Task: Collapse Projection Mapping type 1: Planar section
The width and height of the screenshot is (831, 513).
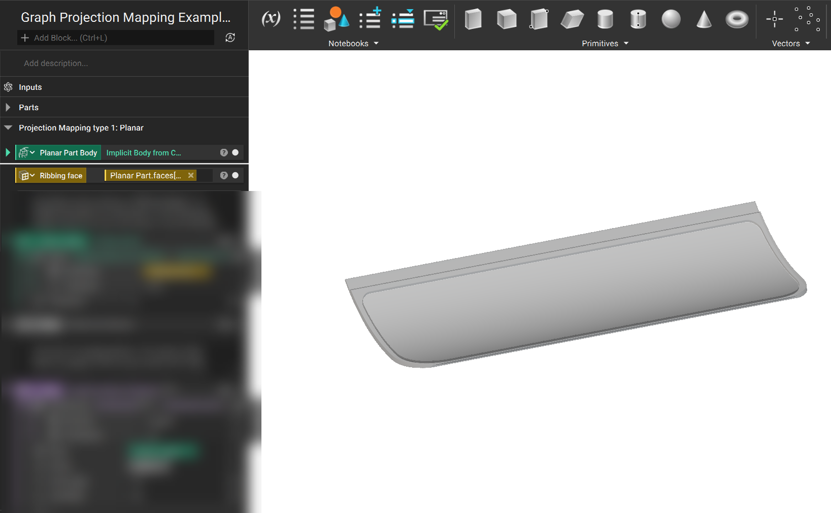Action: click(x=8, y=127)
